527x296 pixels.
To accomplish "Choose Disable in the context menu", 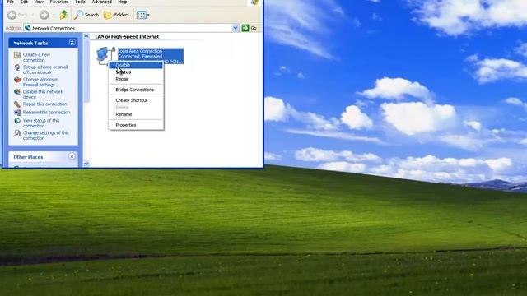I will (136, 65).
